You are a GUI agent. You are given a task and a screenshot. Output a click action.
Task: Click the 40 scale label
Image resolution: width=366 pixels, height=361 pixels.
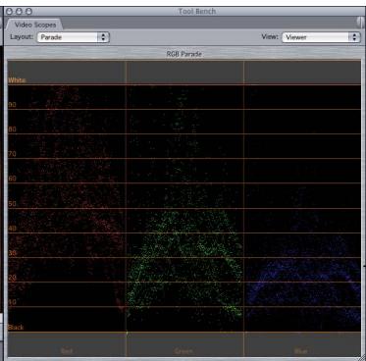12,229
